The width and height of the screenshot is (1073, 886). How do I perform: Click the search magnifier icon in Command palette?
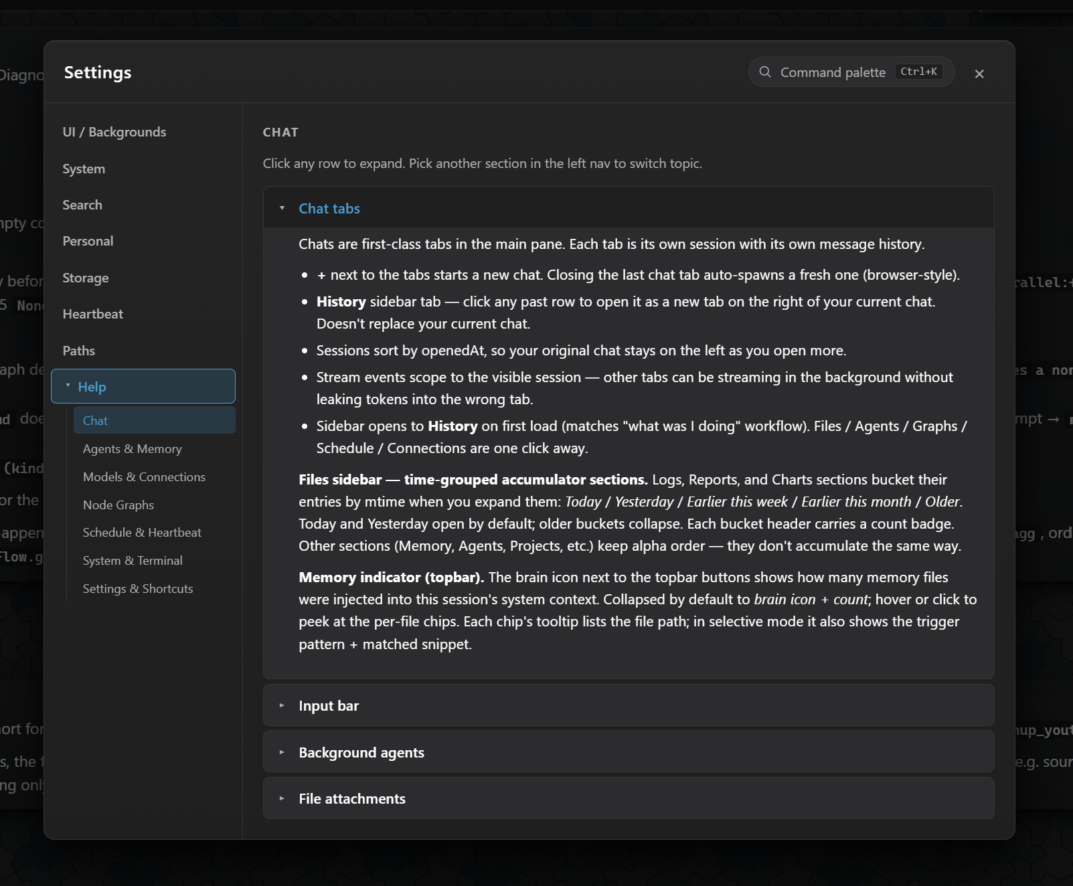[x=764, y=72]
